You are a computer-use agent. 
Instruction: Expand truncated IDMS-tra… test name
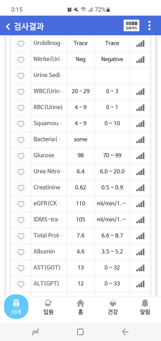tap(47, 220)
